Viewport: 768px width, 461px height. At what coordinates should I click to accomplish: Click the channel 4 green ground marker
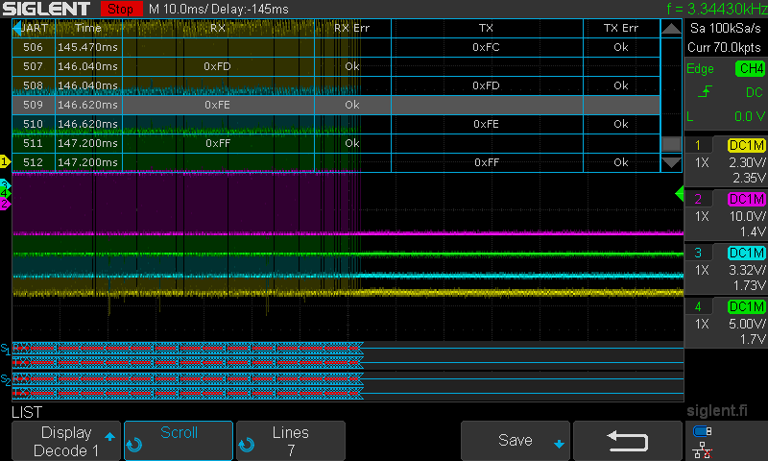tap(5, 193)
